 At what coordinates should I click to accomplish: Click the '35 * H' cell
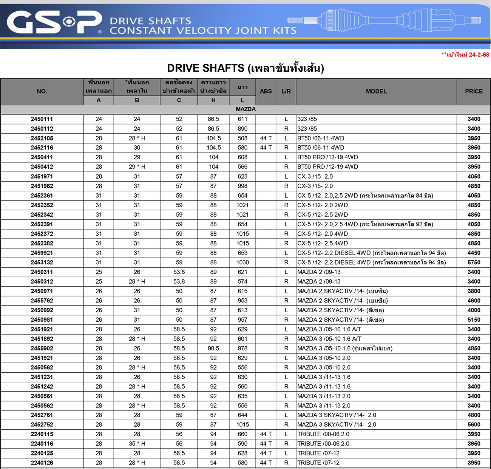click(x=137, y=444)
